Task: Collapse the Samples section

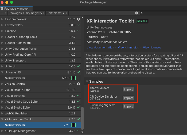Action: pyautogui.click(x=87, y=82)
